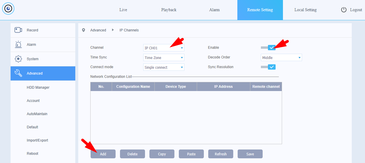Screen dimensions: 365x163
Task: Click the eye logo icon
Action: [8, 9]
